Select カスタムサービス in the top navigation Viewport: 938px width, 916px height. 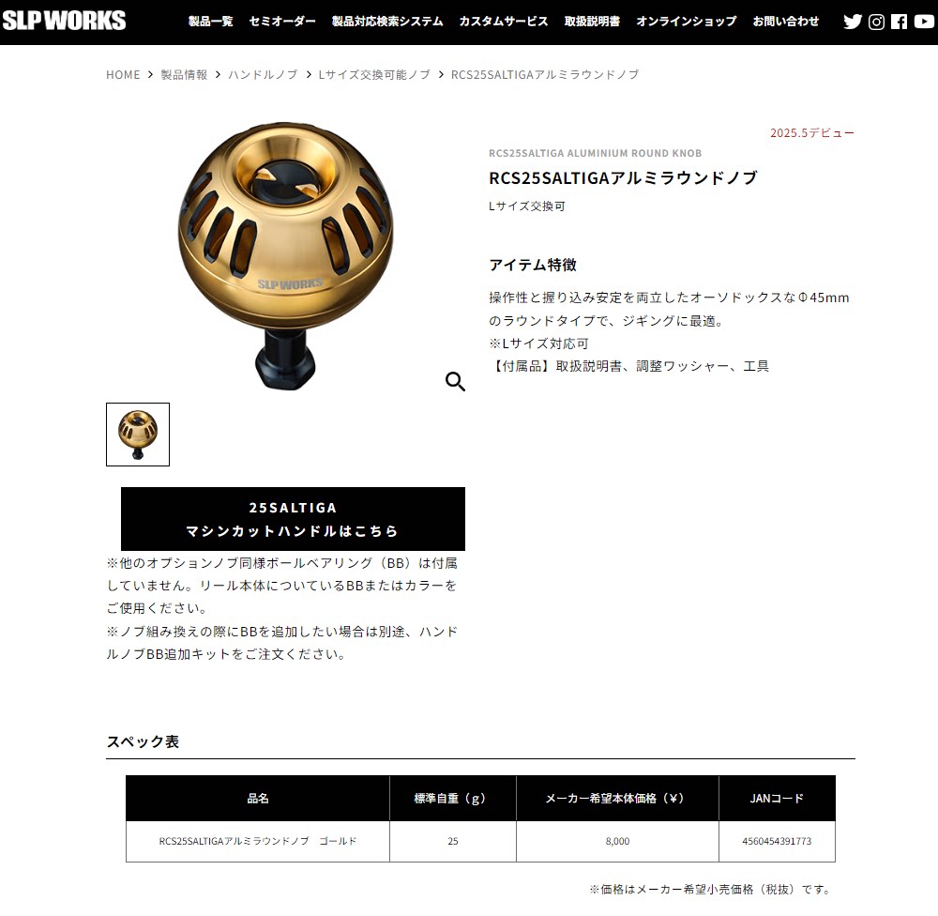pyautogui.click(x=504, y=22)
